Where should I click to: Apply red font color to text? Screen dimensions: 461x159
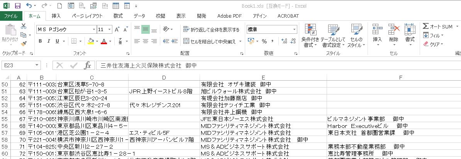(104, 41)
